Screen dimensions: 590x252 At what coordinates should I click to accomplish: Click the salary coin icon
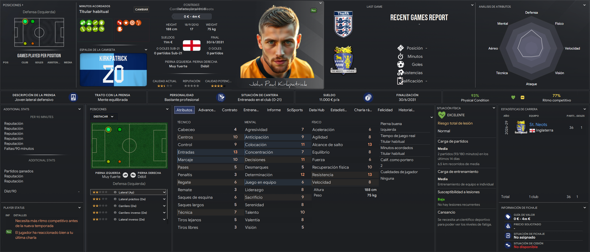coord(368,97)
